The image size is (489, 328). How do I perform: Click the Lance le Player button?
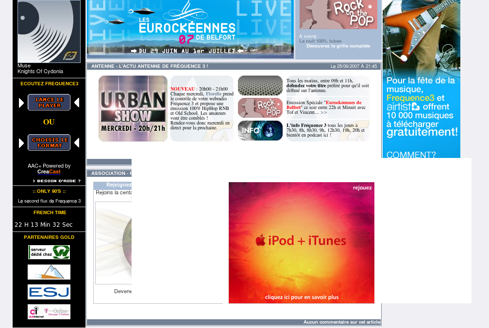49,102
